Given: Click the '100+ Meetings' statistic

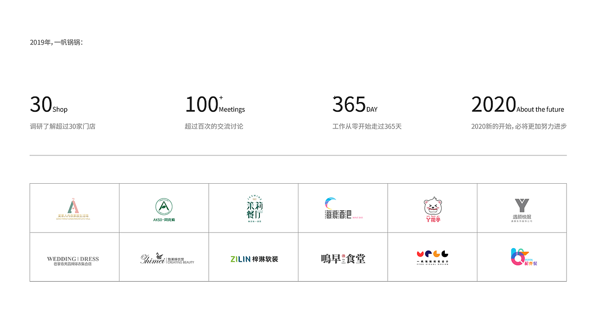Looking at the screenshot, I should (x=215, y=105).
